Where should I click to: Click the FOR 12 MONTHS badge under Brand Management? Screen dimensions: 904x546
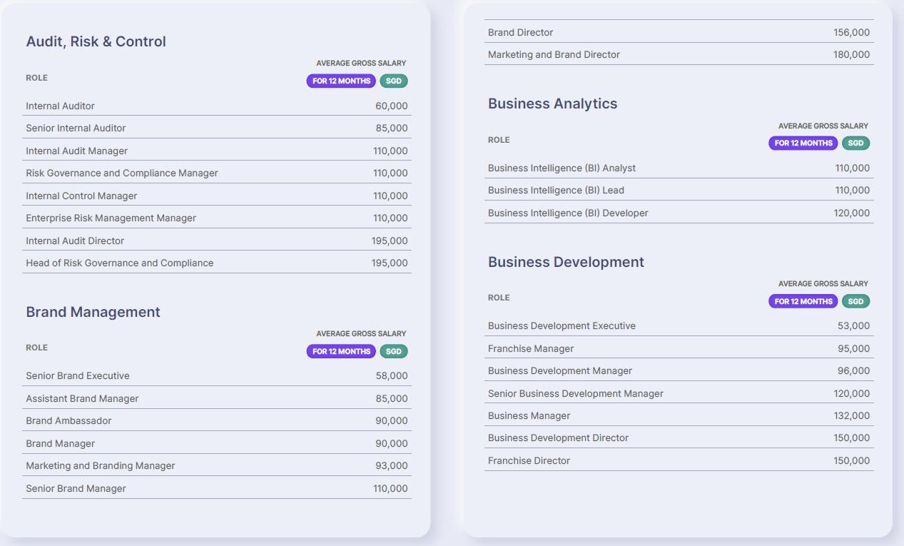(341, 351)
